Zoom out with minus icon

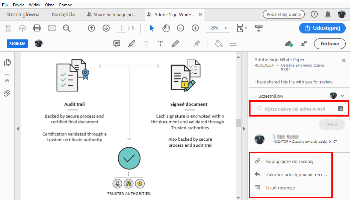click(181, 28)
